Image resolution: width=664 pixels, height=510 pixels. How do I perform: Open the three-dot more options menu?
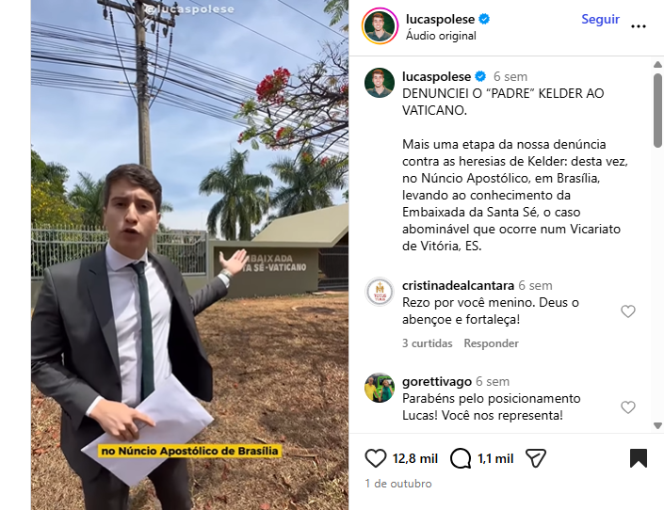639,26
